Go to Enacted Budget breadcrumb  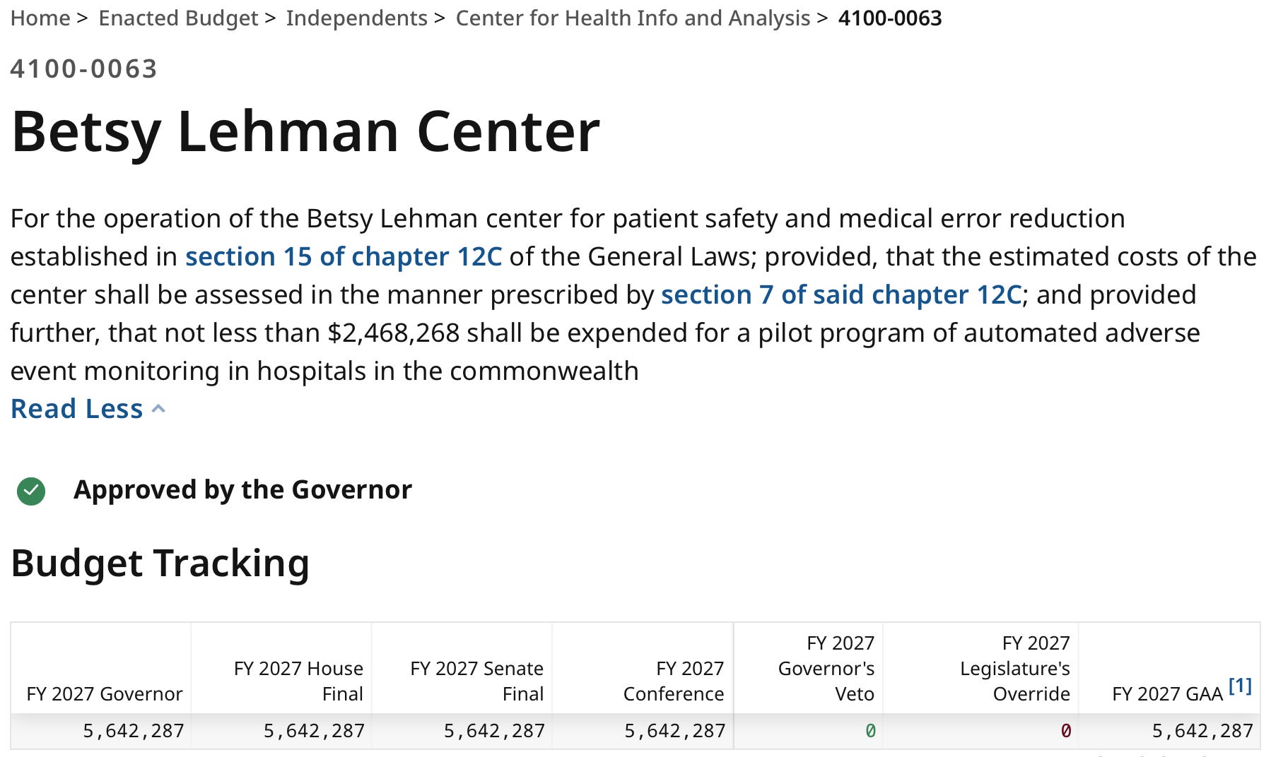(179, 18)
